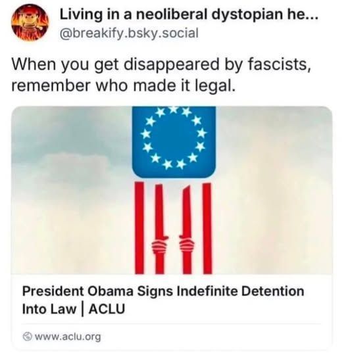Click the 'Into Law | ACLU' title line
The image size is (346, 353).
click(74, 309)
